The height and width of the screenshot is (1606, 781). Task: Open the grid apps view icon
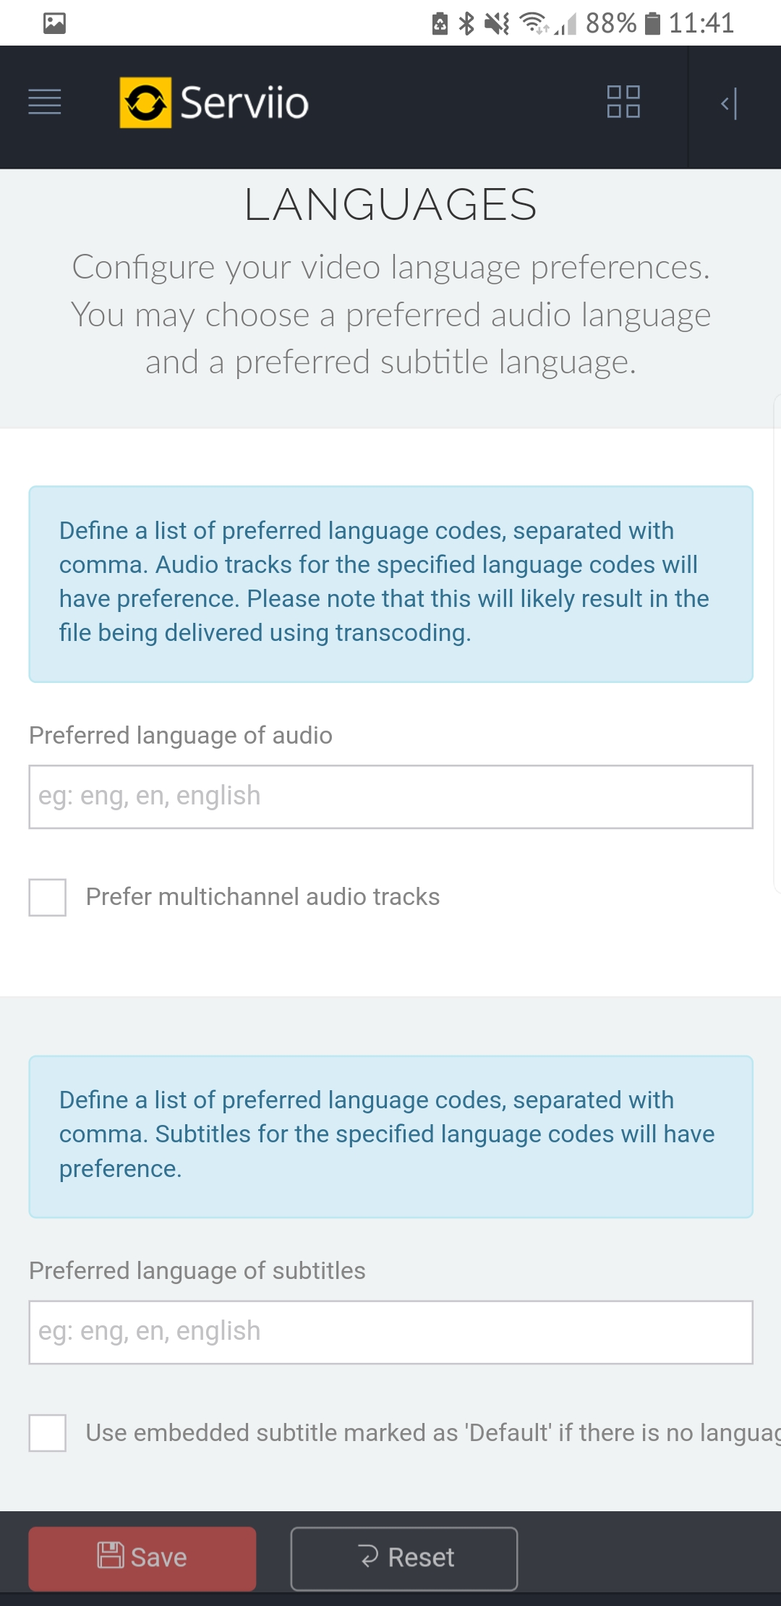623,102
